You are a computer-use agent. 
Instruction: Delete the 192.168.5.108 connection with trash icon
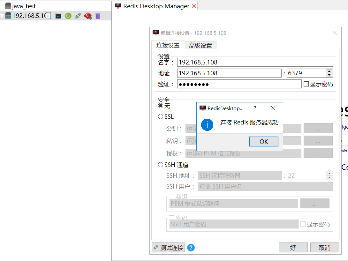[98, 16]
